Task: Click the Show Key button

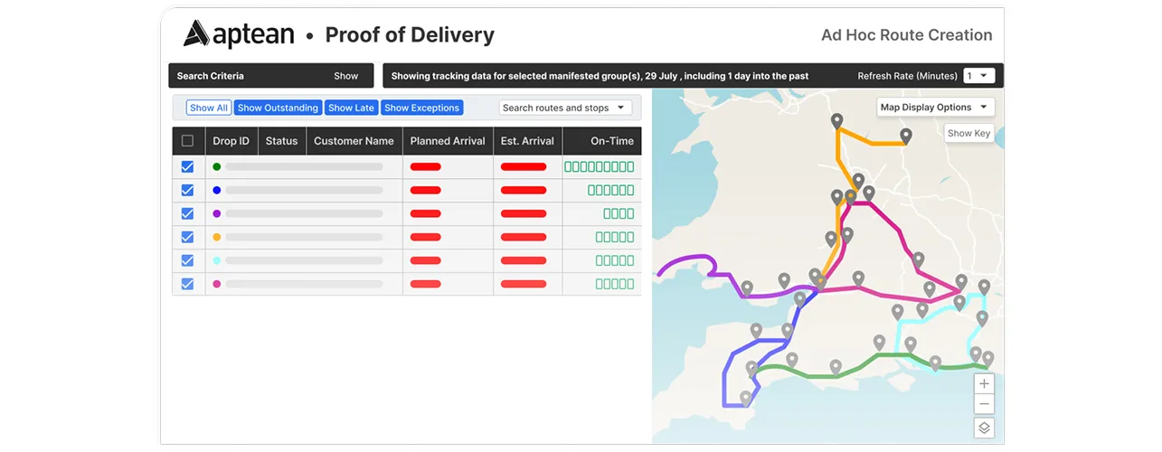Action: (968, 133)
